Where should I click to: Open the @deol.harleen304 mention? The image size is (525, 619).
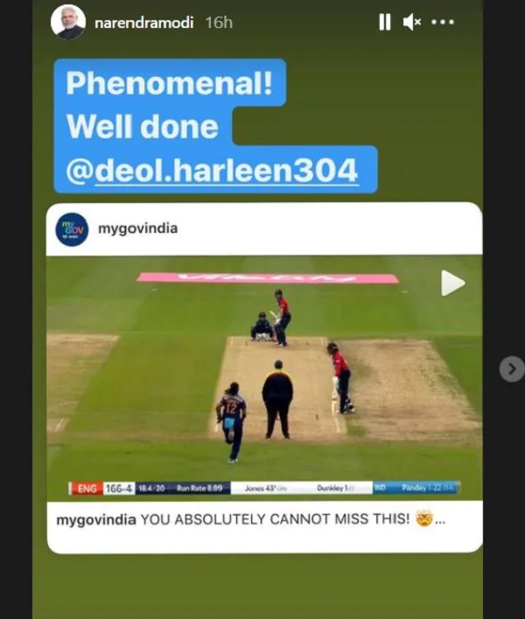tap(212, 170)
